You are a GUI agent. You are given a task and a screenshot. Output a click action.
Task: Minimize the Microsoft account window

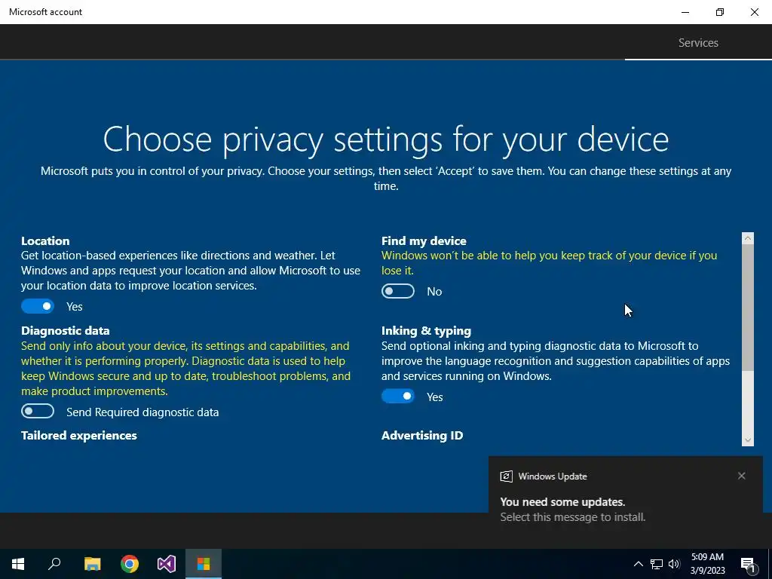(x=685, y=12)
